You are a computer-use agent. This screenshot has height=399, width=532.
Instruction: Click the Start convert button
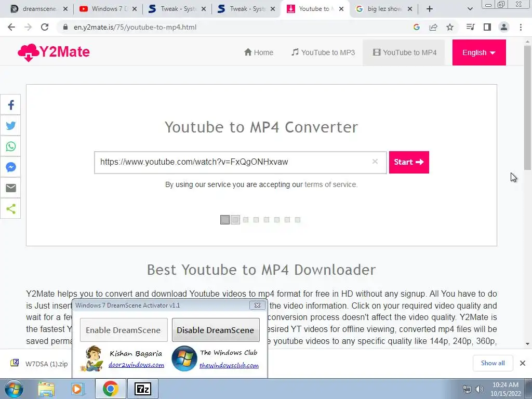pyautogui.click(x=409, y=162)
